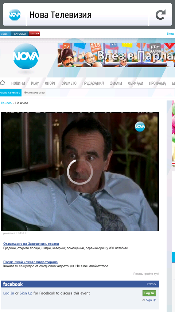Open ВРЕМЕТО weather section
This screenshot has width=175, height=312.
(69, 83)
